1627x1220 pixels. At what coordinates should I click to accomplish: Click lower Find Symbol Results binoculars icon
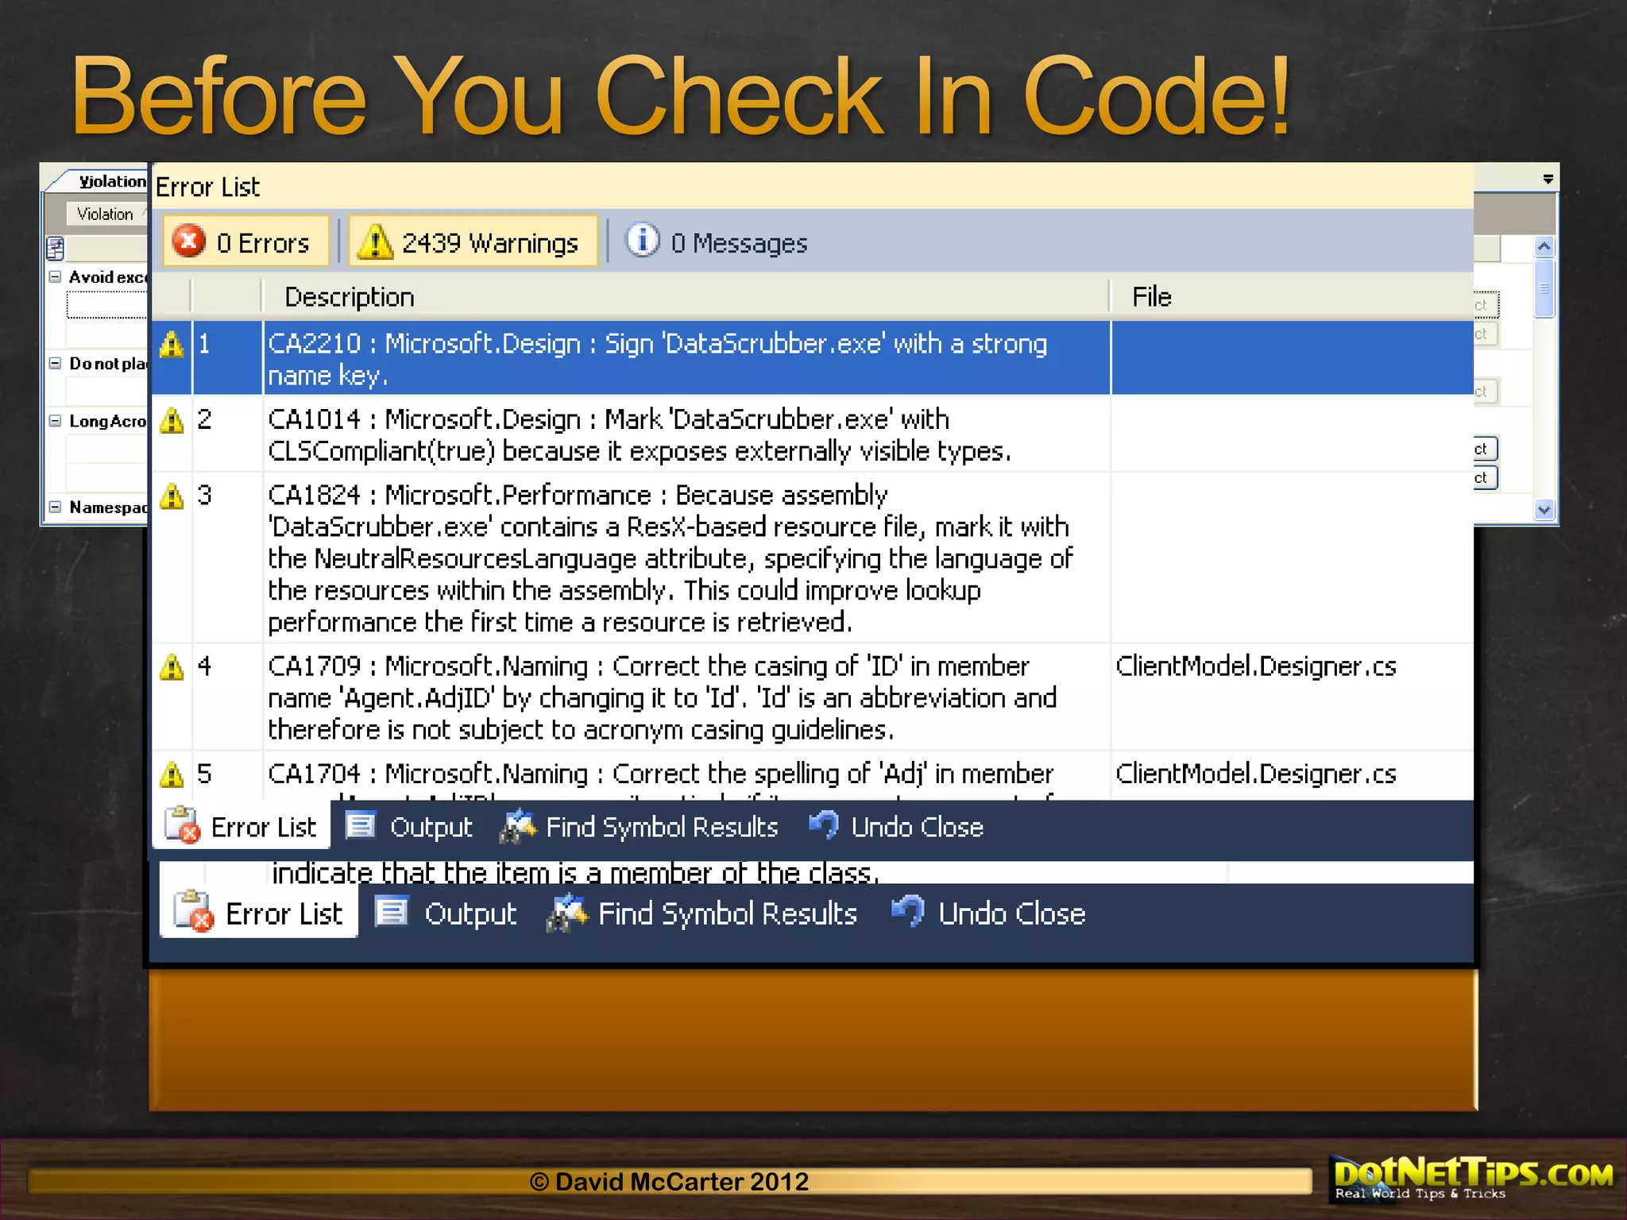(566, 912)
